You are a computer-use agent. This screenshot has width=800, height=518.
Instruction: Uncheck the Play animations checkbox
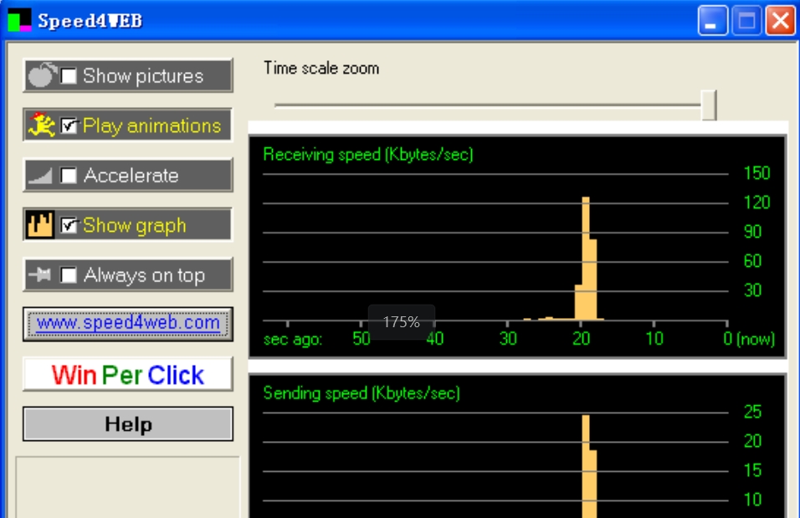(x=69, y=126)
